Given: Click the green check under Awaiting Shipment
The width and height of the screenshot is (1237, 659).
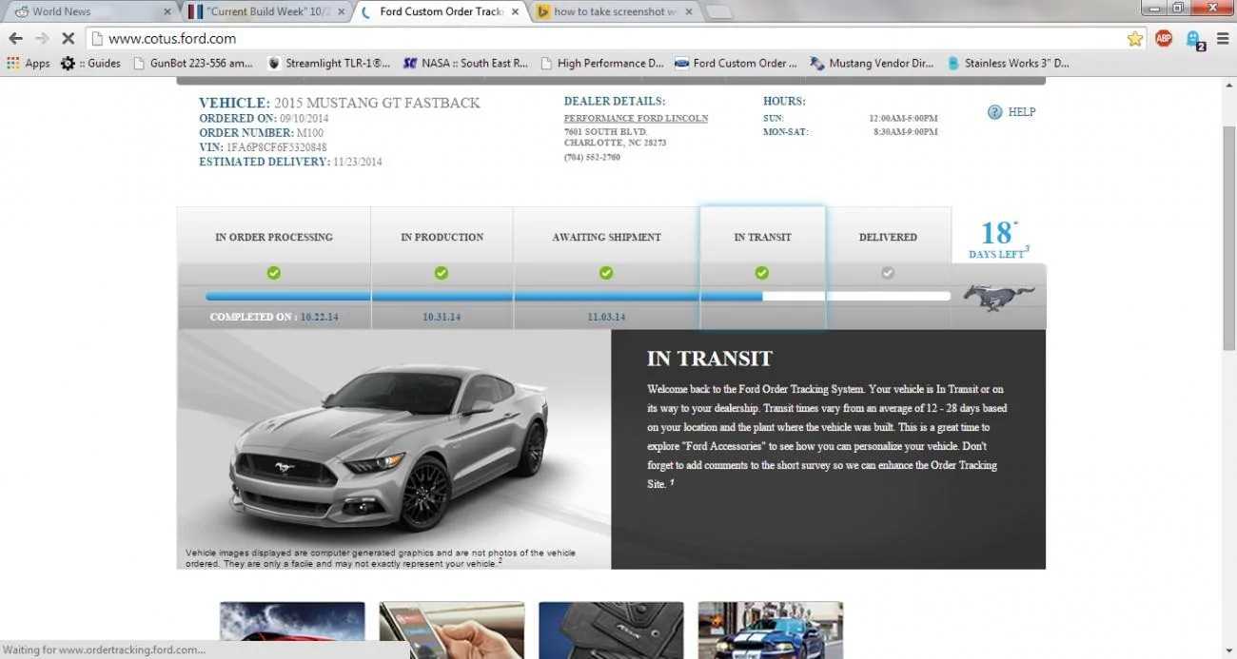Looking at the screenshot, I should click(x=606, y=273).
